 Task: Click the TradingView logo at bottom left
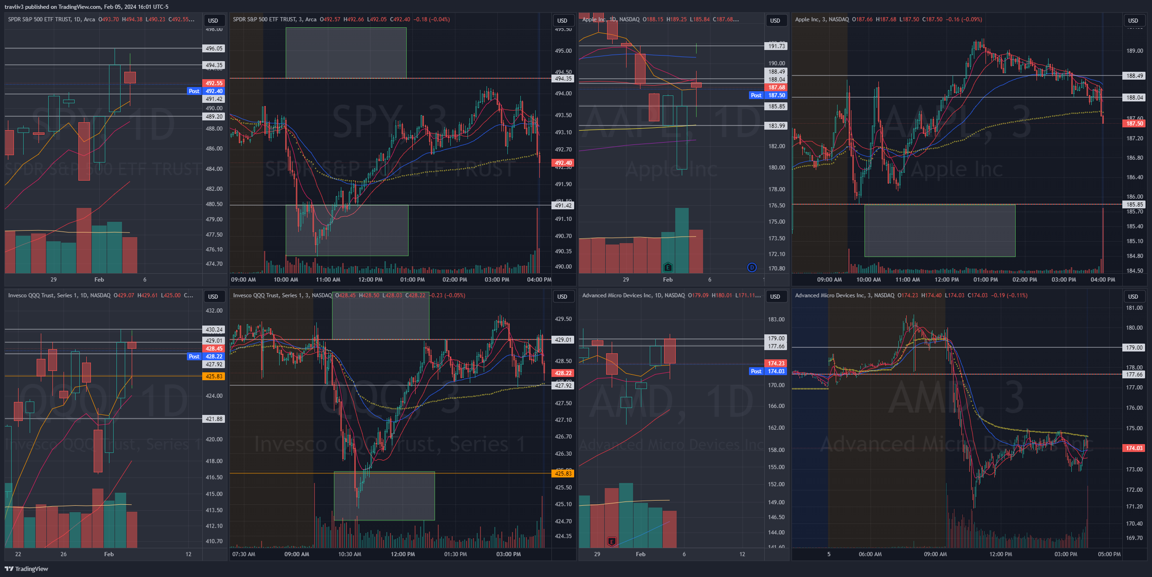pos(26,569)
